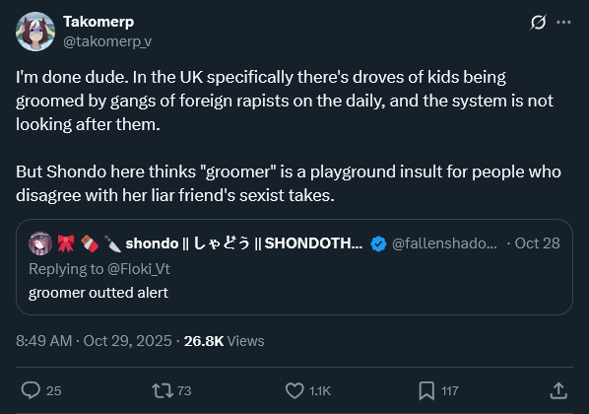Bookmark the post with bookmark icon

426,390
